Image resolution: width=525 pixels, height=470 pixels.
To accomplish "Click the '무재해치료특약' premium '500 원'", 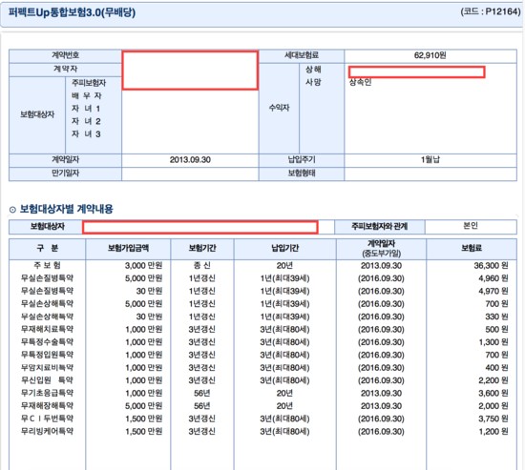I will (x=496, y=330).
